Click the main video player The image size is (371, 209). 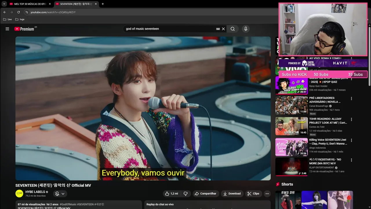(143, 108)
